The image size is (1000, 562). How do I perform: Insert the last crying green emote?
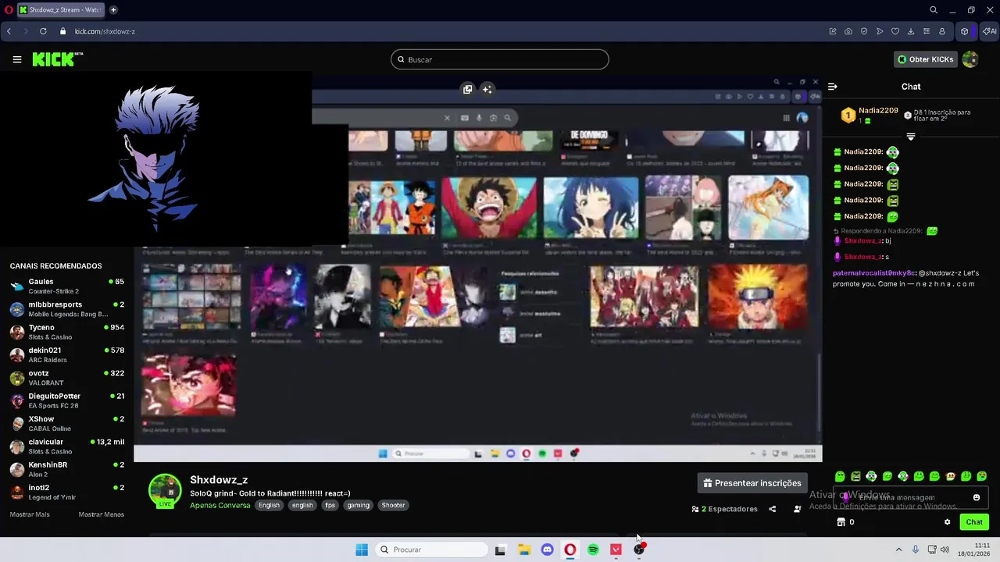pyautogui.click(x=982, y=476)
